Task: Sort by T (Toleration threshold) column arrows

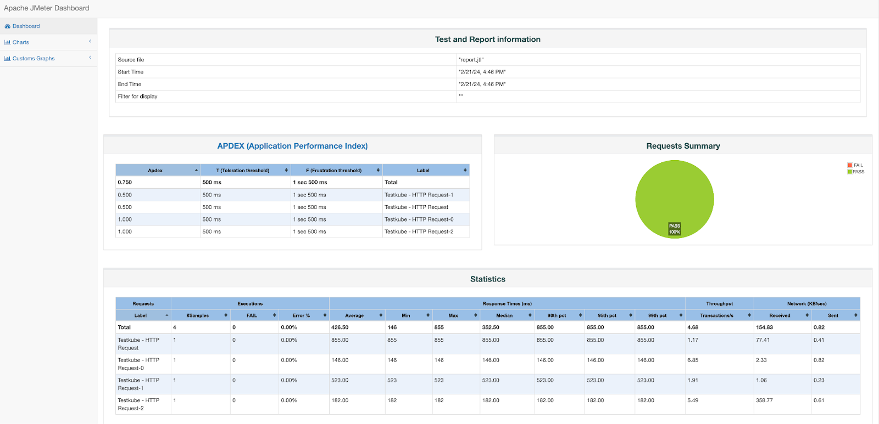Action: tap(286, 171)
